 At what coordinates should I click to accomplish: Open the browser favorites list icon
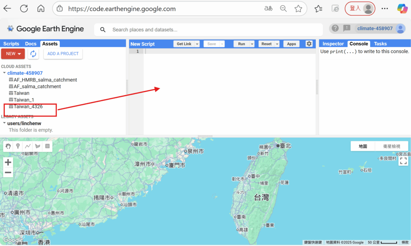tap(318, 9)
